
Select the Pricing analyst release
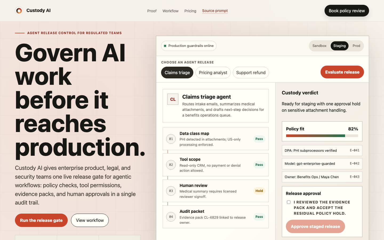point(213,73)
